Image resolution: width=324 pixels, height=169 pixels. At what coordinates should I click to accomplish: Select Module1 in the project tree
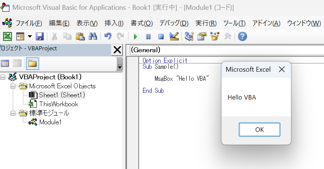(x=50, y=122)
